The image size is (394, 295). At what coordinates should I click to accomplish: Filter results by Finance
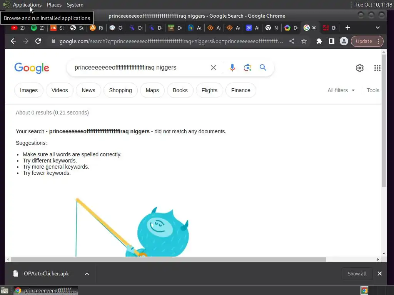pos(241,90)
